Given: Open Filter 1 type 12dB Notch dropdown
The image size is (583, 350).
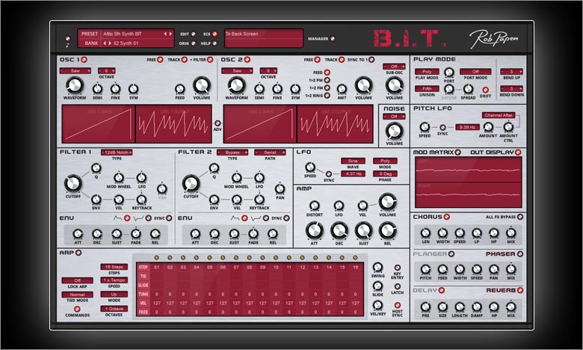Looking at the screenshot, I should point(117,153).
